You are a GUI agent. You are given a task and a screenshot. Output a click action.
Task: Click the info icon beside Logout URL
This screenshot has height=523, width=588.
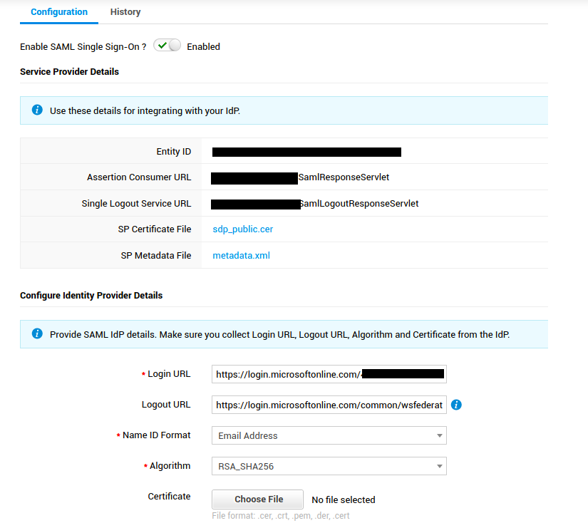coord(457,405)
